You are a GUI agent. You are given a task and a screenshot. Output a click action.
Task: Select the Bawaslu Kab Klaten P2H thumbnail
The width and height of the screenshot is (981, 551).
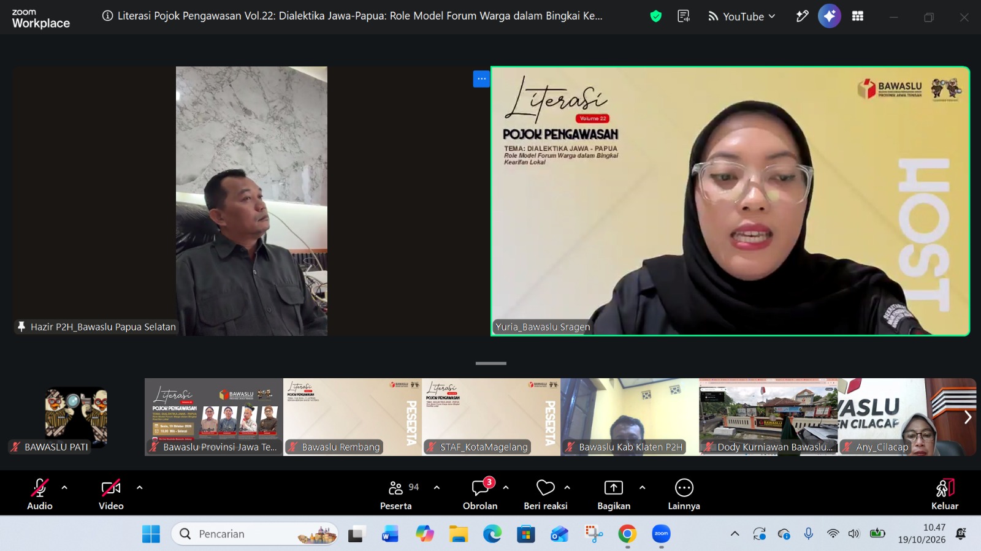(x=630, y=417)
